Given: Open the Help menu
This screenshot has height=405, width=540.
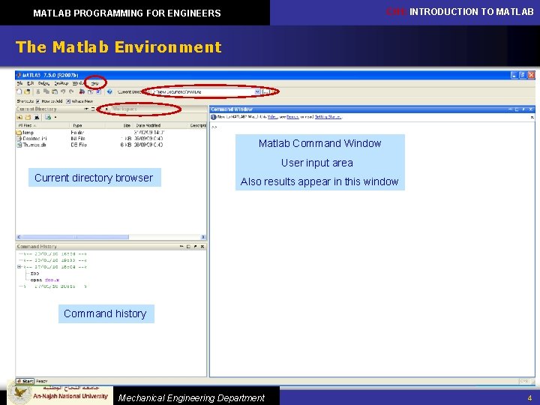Looking at the screenshot, I should 94,83.
